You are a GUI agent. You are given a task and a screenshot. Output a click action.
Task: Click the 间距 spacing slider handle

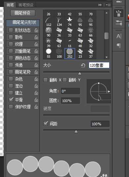pyautogui.click(x=76, y=132)
